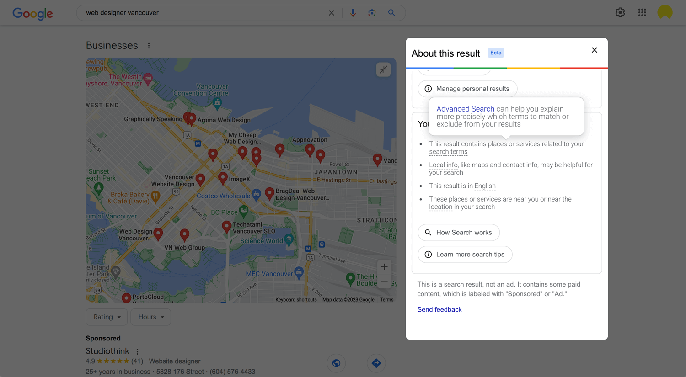This screenshot has height=377, width=686.
Task: Click the Costco Wholesale map marker
Action: pyautogui.click(x=257, y=194)
